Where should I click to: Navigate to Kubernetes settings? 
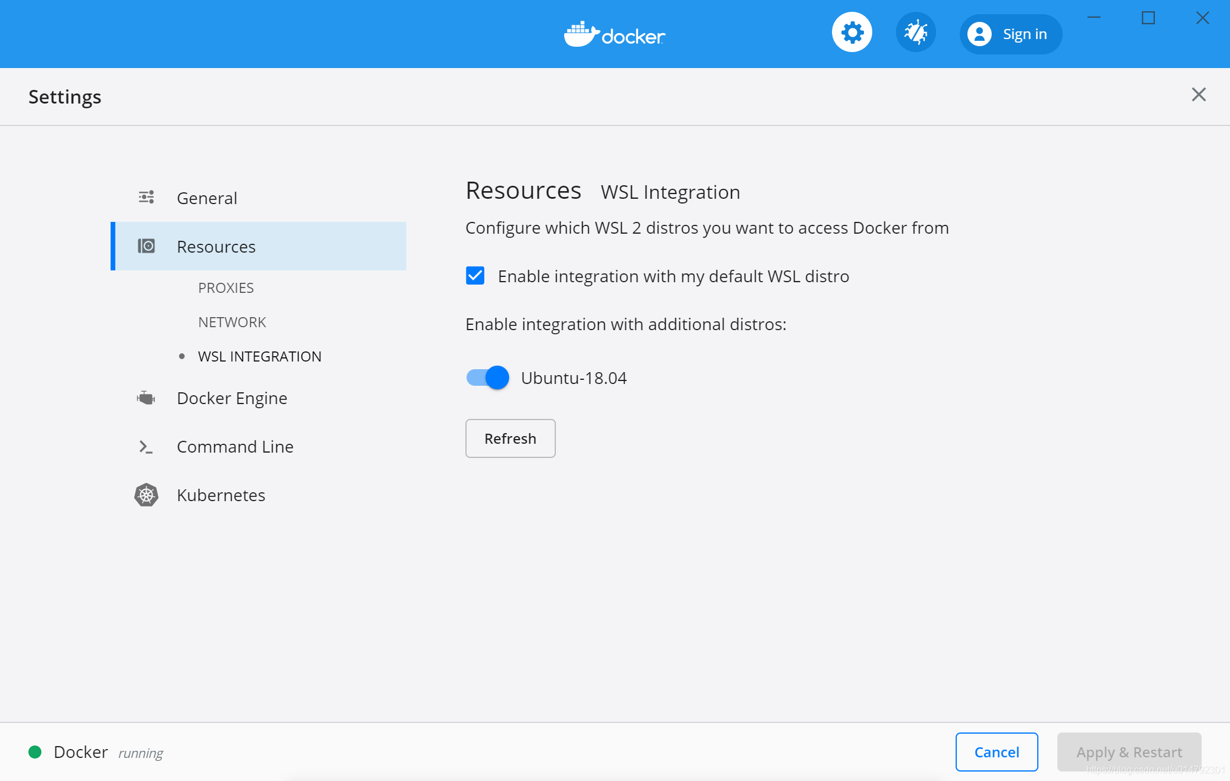tap(221, 495)
